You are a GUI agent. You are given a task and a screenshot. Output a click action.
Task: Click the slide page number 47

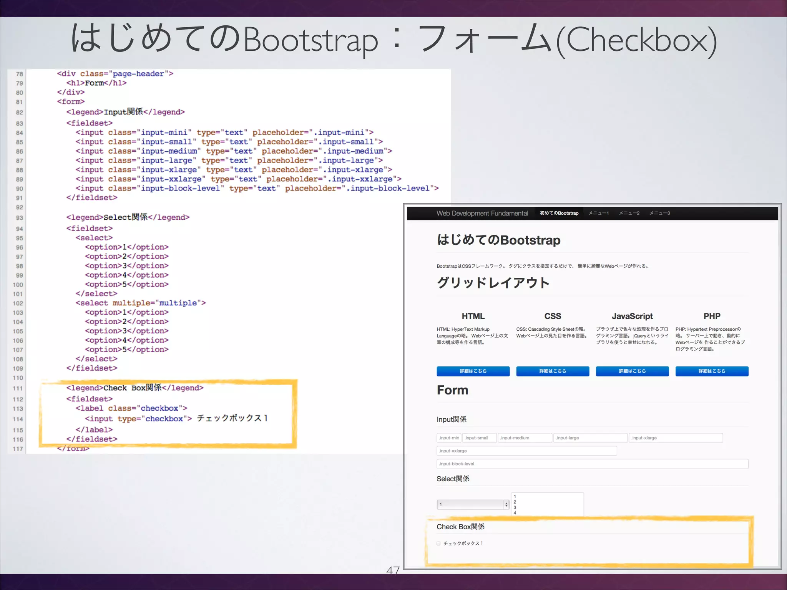pyautogui.click(x=393, y=570)
